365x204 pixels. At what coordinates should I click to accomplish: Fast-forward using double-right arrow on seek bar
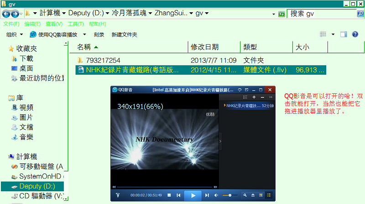point(215,187)
